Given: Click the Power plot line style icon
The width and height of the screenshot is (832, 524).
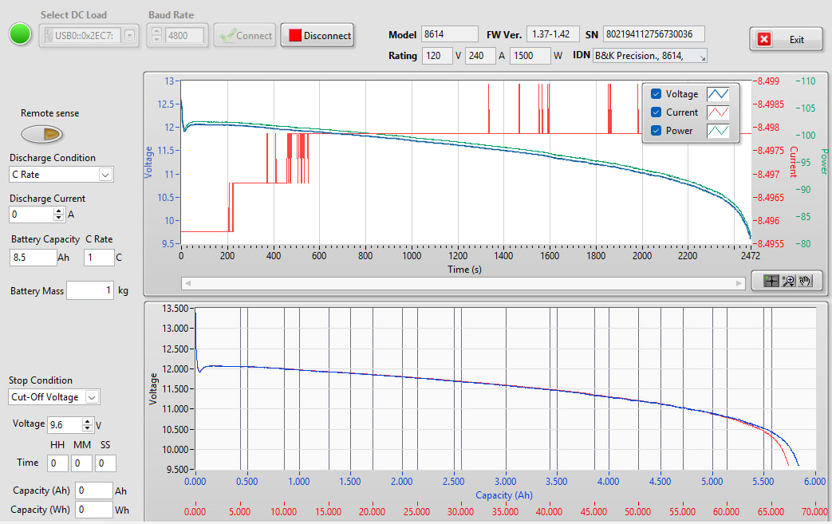Looking at the screenshot, I should pos(719,131).
